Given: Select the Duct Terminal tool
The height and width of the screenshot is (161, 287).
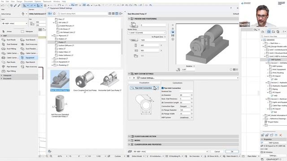Looking at the screenshot, I should coord(9,44).
